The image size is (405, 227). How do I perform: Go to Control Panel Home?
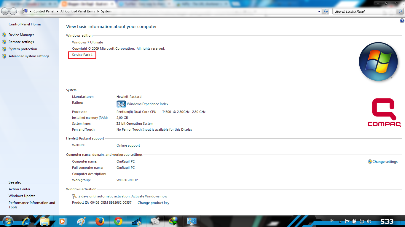click(x=25, y=24)
